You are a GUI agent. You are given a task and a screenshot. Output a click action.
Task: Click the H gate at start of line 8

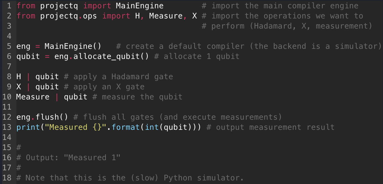(18, 77)
